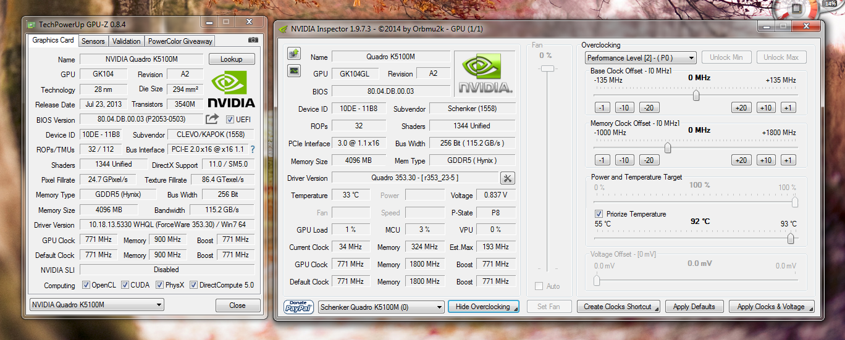Screen dimensions: 845x340
Task: Click Apply Clocks & Voltage
Action: tap(771, 307)
